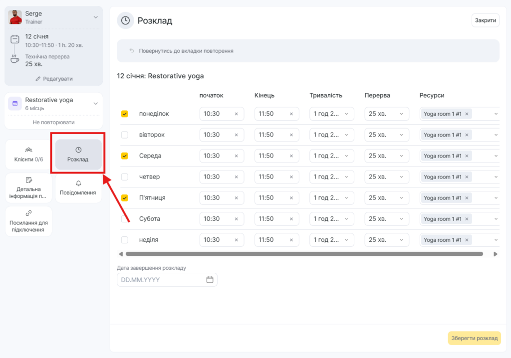
Task: Switch to the Повідомлення tab
Action: (x=78, y=188)
